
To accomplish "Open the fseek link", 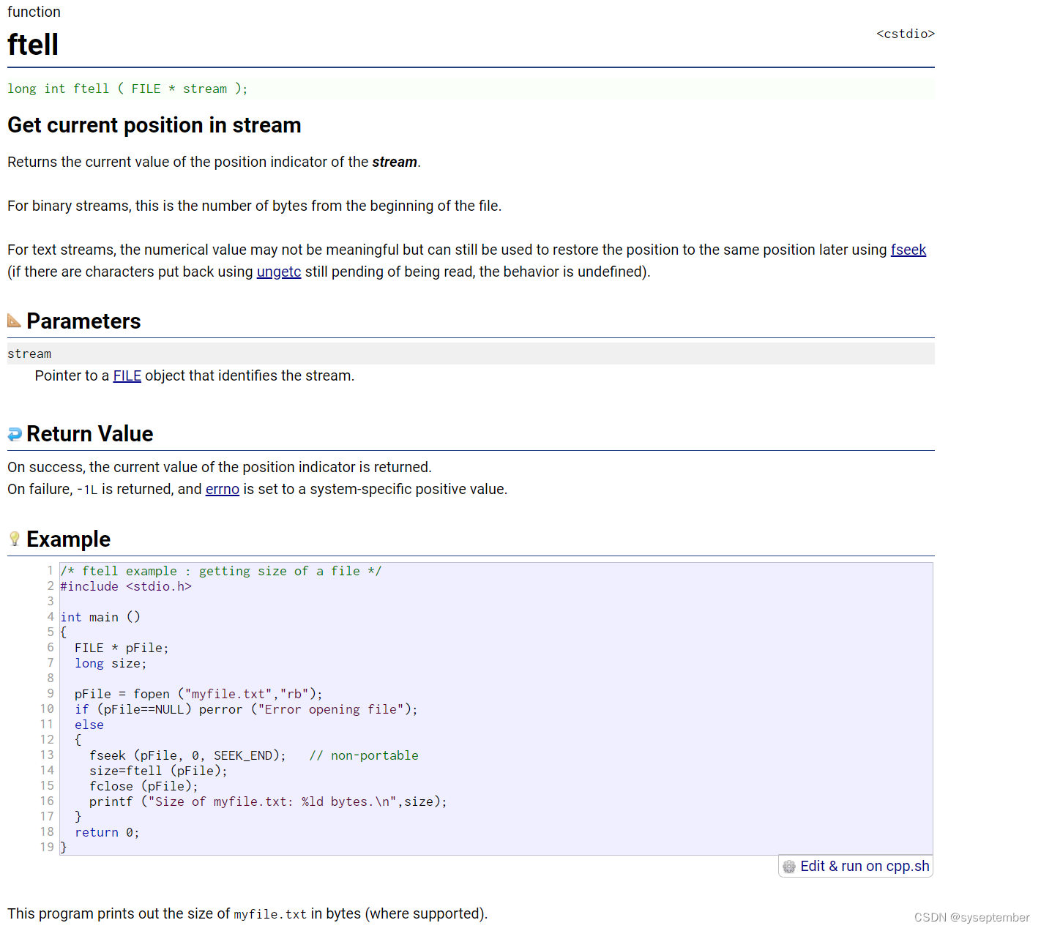I will pos(908,250).
